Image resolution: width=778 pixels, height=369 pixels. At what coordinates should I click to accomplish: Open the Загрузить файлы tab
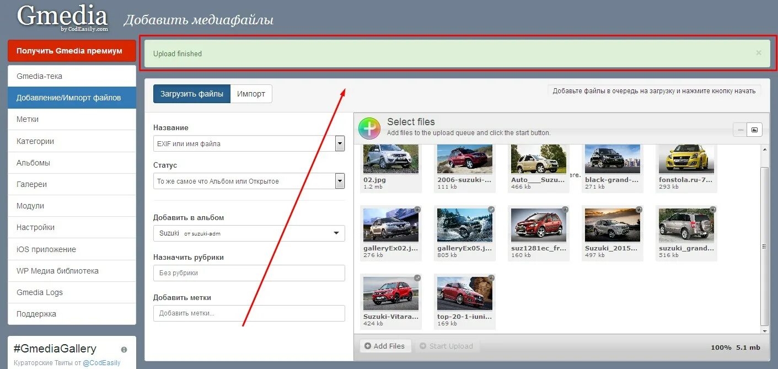(192, 94)
